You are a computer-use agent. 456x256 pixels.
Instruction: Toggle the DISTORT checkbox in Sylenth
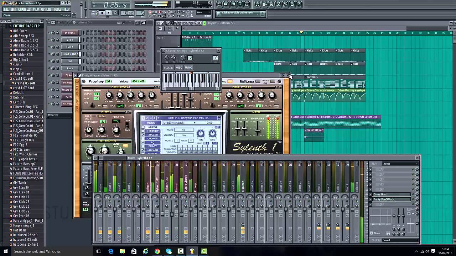pos(143,131)
